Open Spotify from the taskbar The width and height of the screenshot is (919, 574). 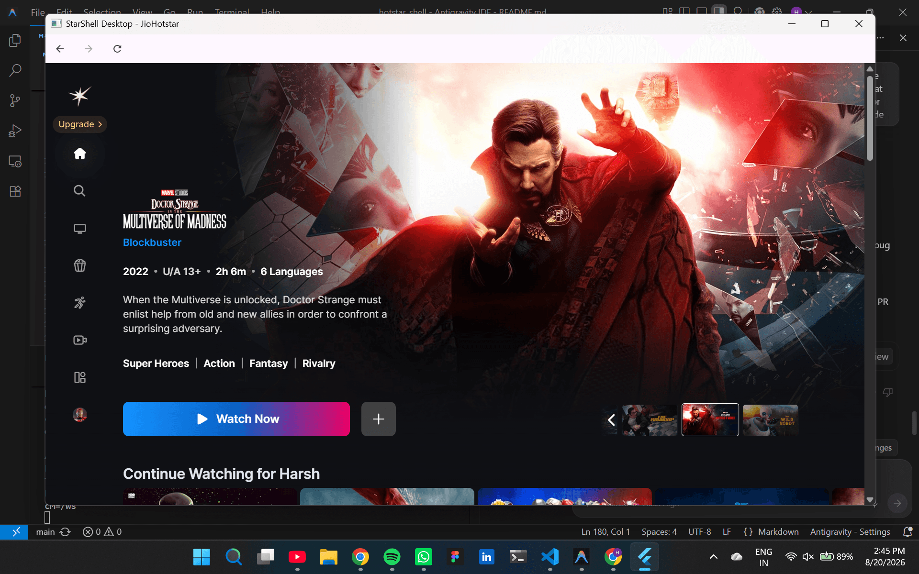(392, 557)
